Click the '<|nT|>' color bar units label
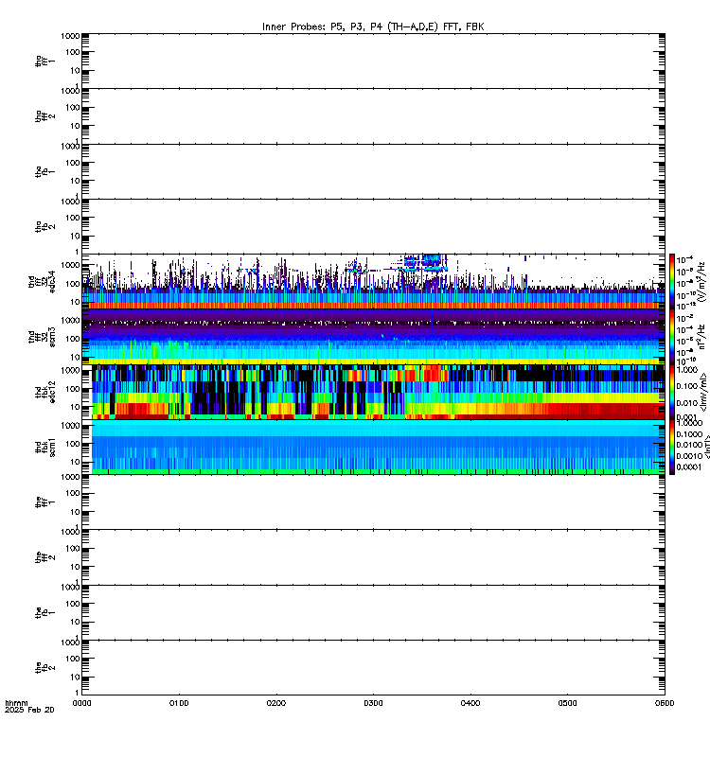This screenshot has width=710, height=757. click(x=706, y=447)
